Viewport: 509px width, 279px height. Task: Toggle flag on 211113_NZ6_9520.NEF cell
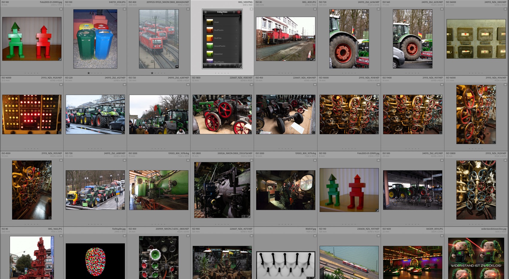click(61, 85)
